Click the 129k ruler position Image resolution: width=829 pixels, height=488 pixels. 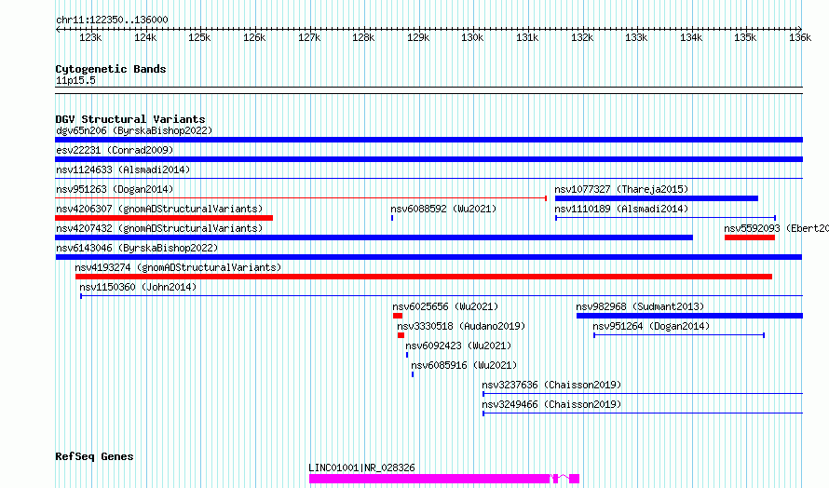click(x=418, y=37)
